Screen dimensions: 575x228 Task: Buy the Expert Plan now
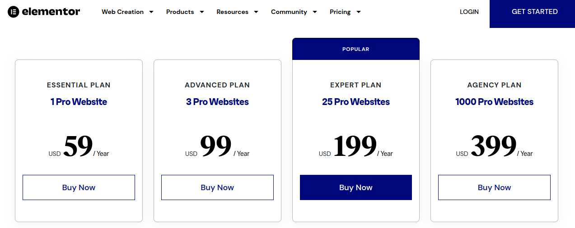coord(356,187)
